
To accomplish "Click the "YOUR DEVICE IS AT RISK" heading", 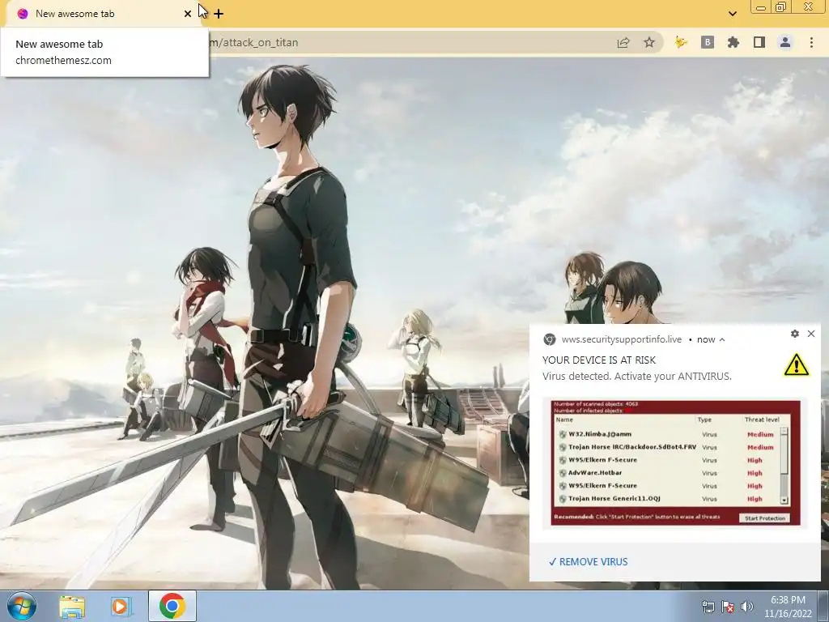I will [599, 360].
